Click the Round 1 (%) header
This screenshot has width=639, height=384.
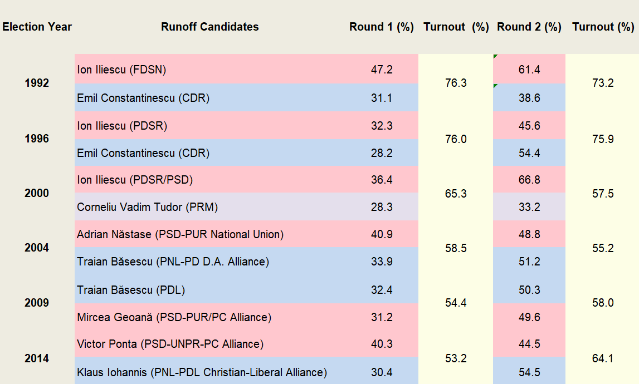point(382,27)
